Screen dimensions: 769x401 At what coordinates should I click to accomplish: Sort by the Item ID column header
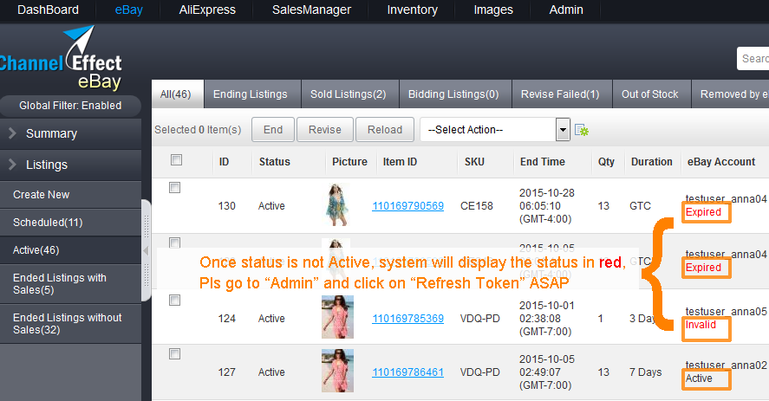[x=401, y=162]
